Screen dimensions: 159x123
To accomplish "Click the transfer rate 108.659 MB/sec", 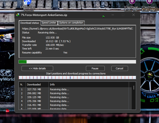I will [x=55, y=45].
